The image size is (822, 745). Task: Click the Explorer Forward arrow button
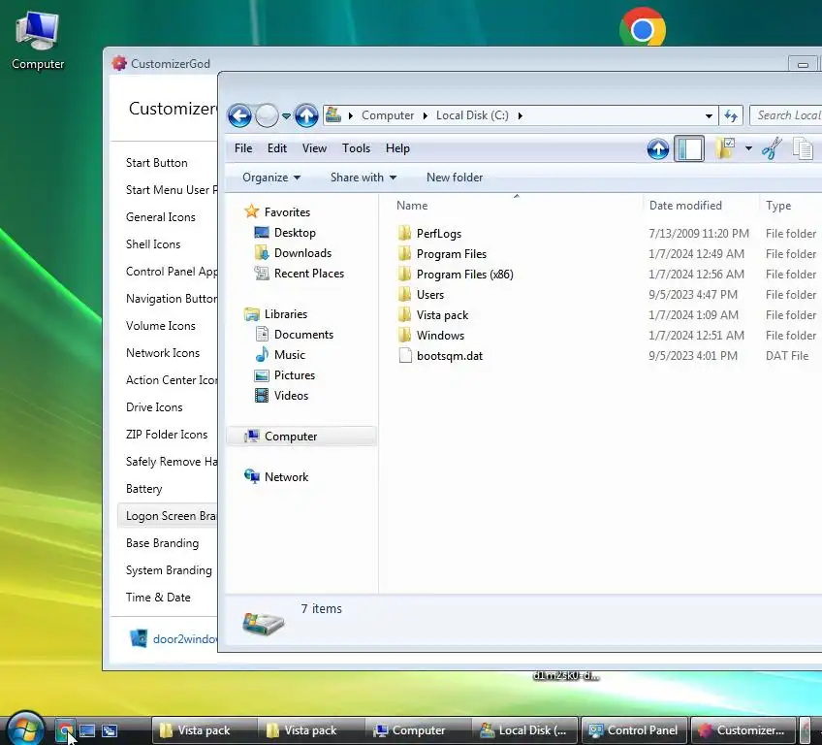(267, 115)
